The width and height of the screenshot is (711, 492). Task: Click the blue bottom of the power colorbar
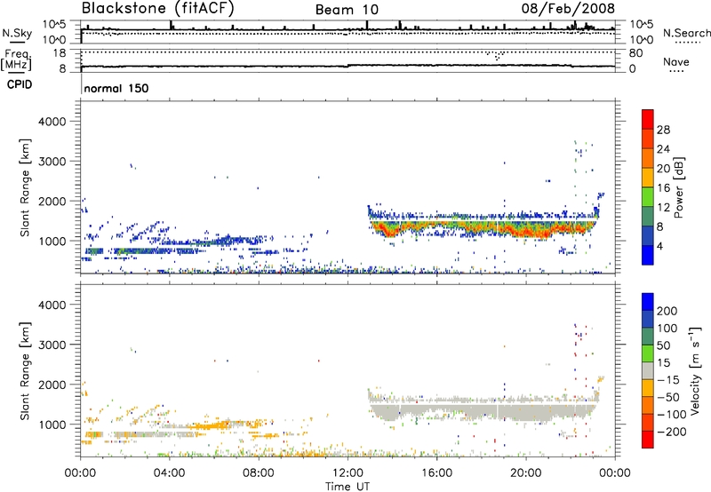648,256
